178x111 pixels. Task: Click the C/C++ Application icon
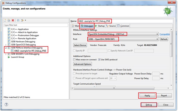9,29
